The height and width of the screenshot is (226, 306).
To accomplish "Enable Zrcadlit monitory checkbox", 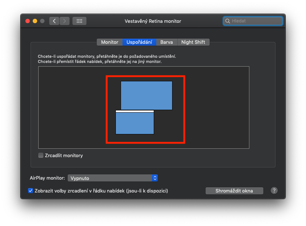I will point(41,155).
